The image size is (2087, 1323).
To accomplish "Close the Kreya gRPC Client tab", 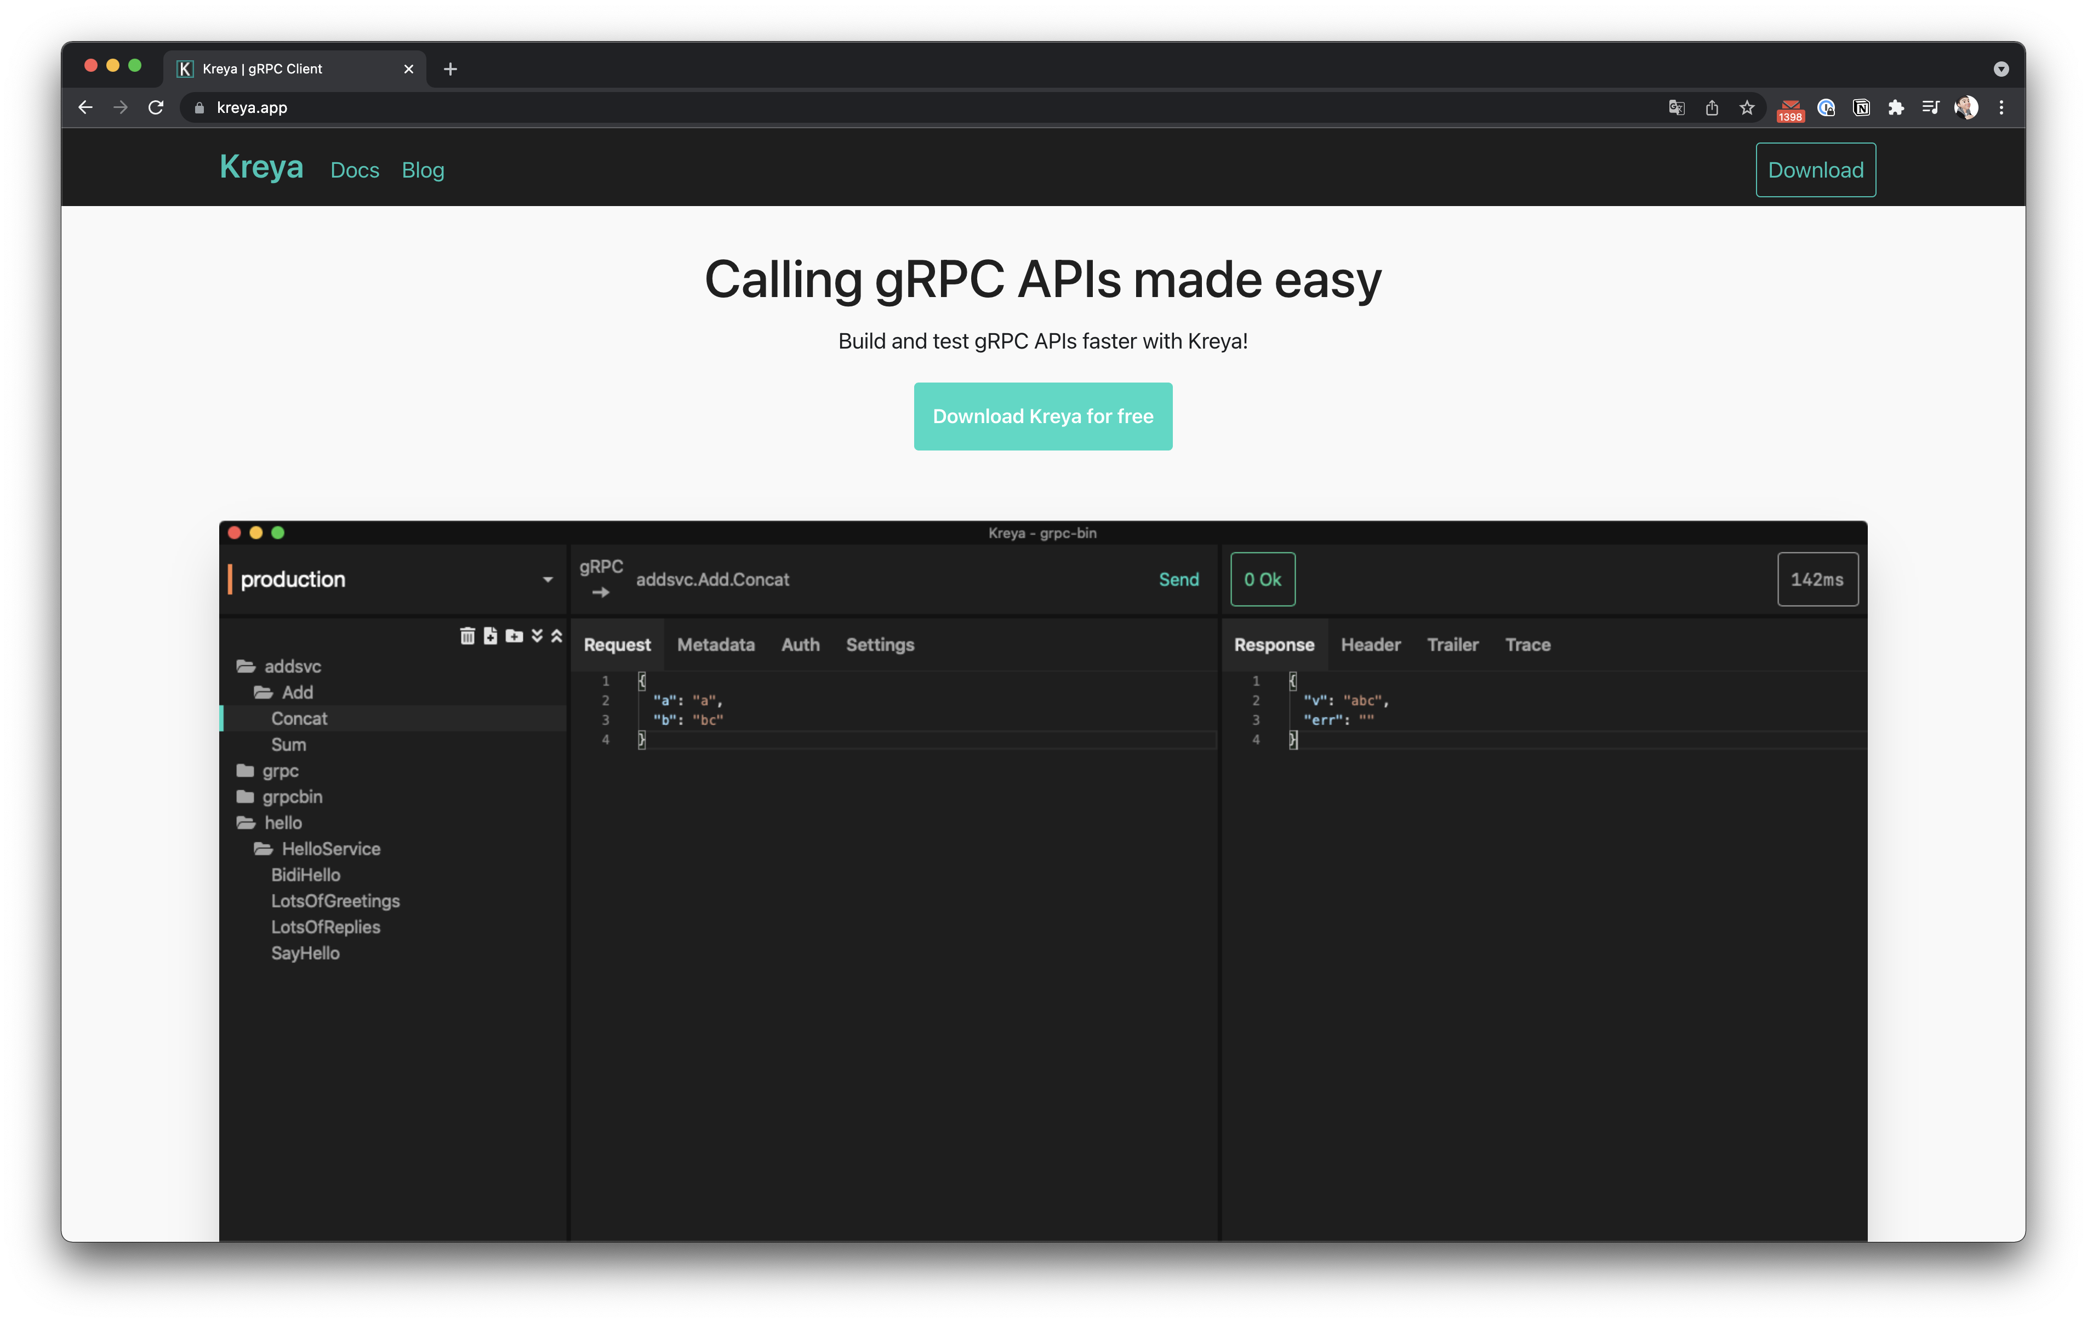I will click(408, 70).
